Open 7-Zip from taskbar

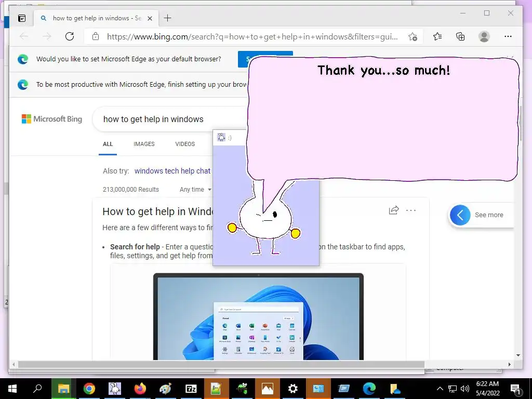click(x=191, y=389)
